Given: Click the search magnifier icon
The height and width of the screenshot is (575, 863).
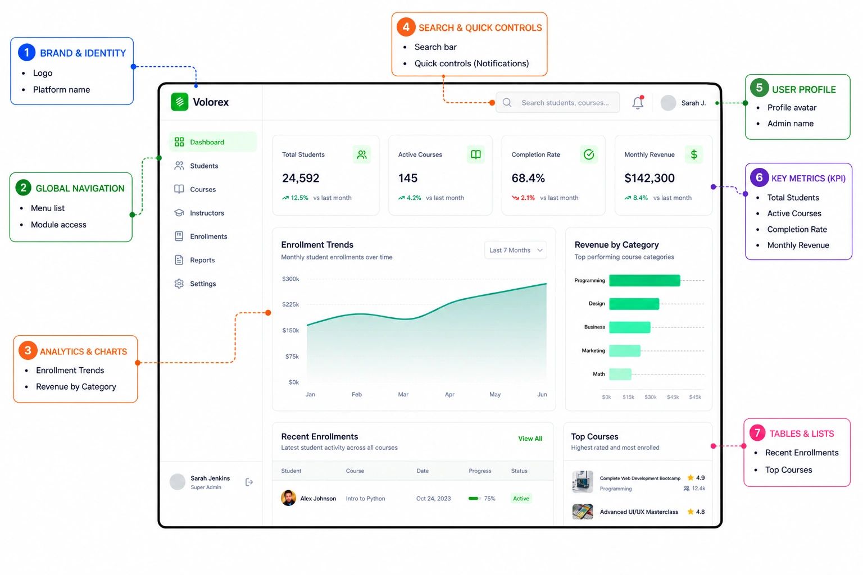Looking at the screenshot, I should coord(507,103).
